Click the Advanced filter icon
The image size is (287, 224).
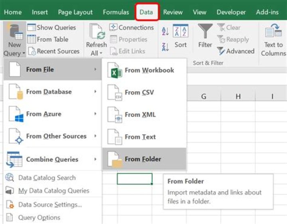pos(221,51)
